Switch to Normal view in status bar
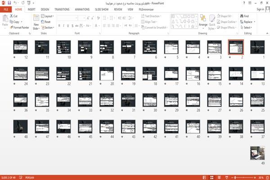 tap(204, 177)
